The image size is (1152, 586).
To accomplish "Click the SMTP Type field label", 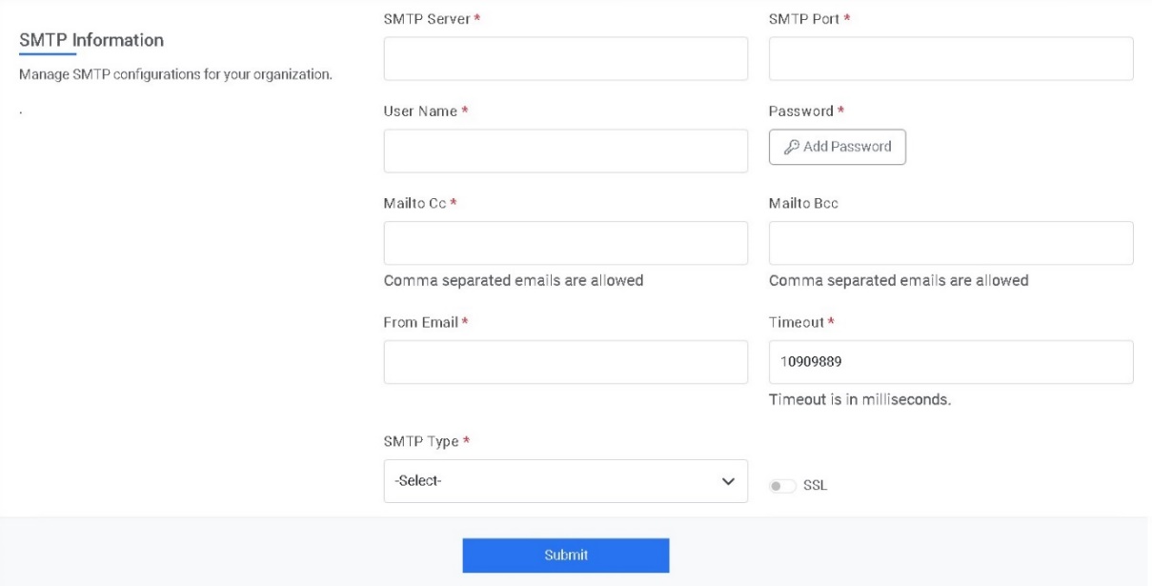I will (x=421, y=441).
